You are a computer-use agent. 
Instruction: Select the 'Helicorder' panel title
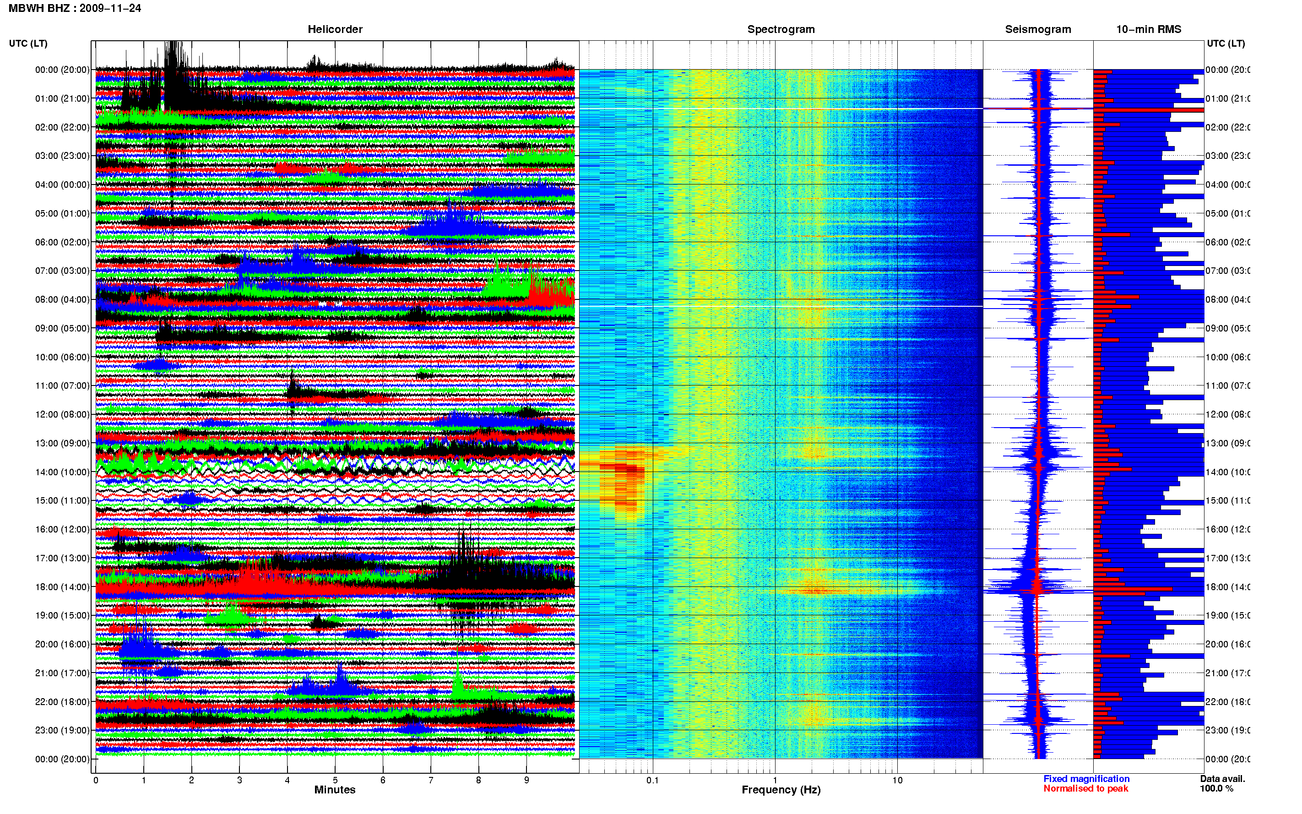coord(335,29)
